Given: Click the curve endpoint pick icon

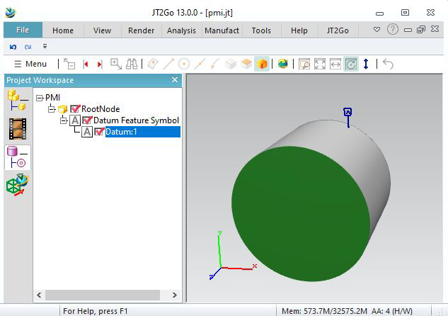Looking at the screenshot, I should coord(215,64).
